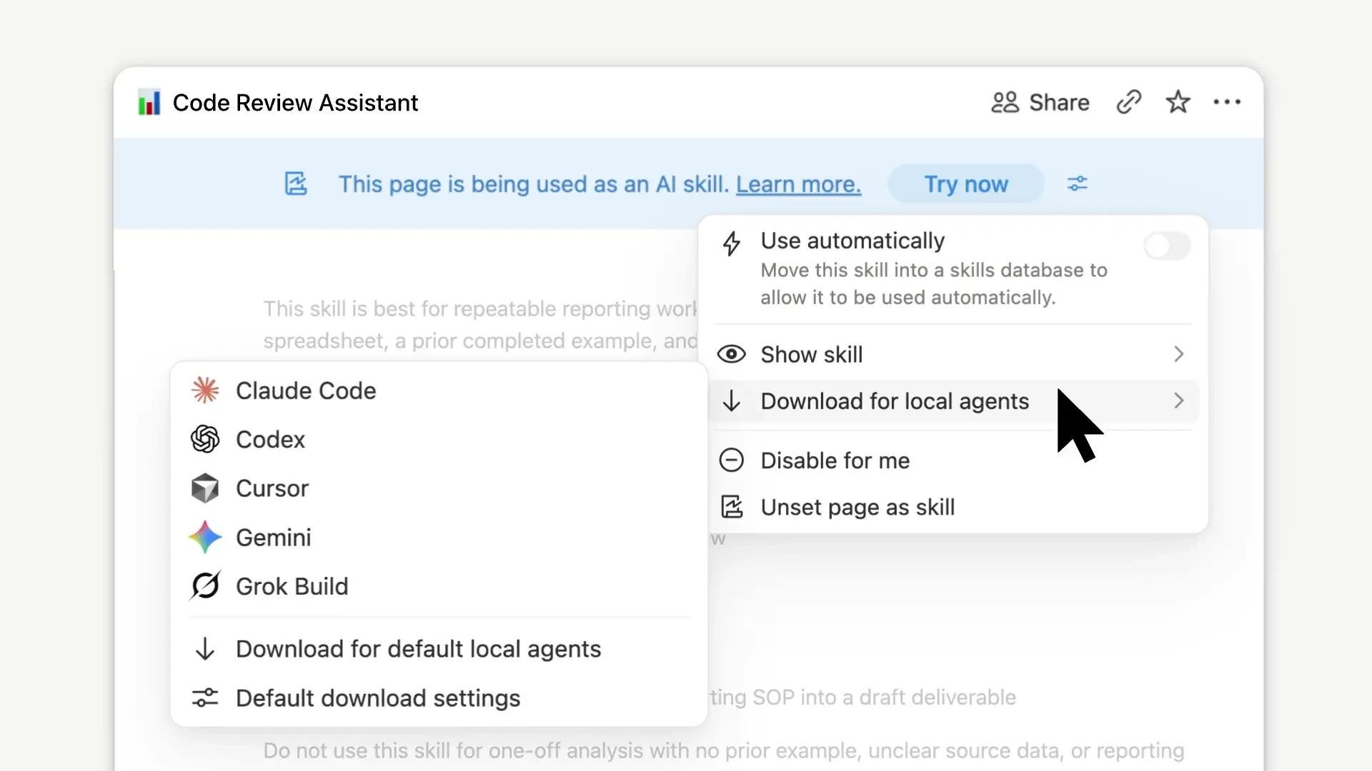This screenshot has width=1372, height=771.
Task: Click the Codex knot logo icon
Action: point(205,439)
